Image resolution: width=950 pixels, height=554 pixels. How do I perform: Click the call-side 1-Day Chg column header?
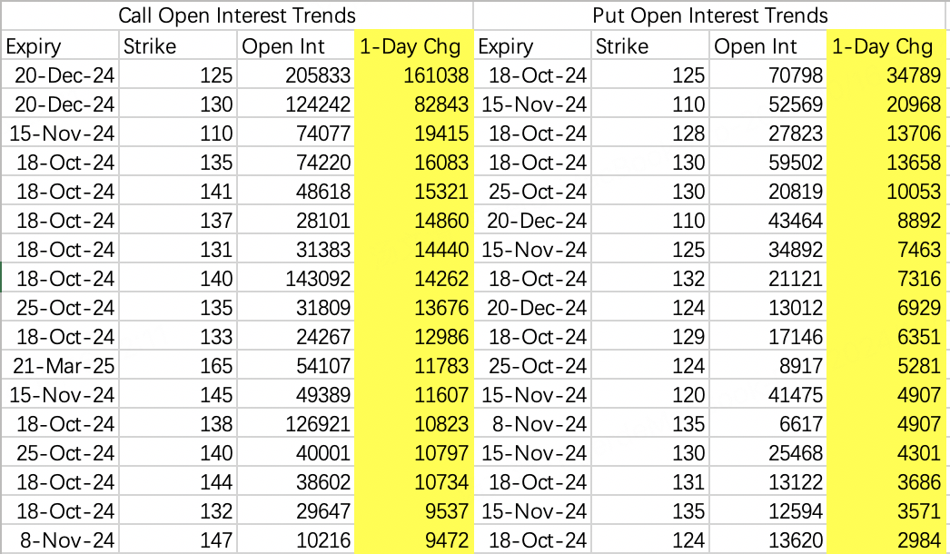[x=413, y=45]
